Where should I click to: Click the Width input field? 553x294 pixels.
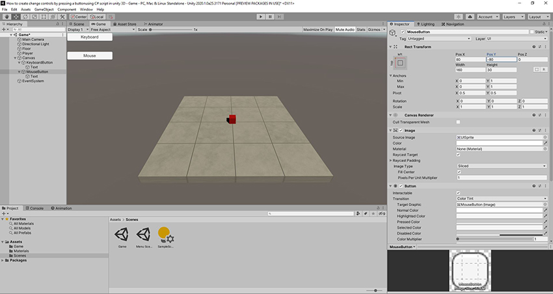pos(470,70)
